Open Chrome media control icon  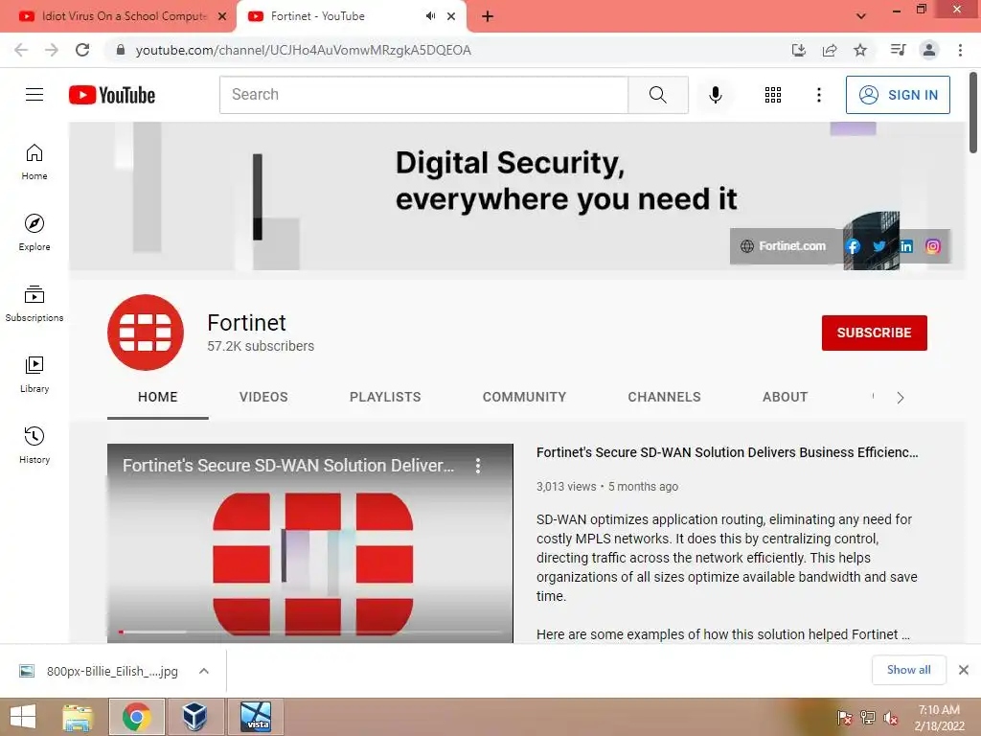[x=898, y=50]
